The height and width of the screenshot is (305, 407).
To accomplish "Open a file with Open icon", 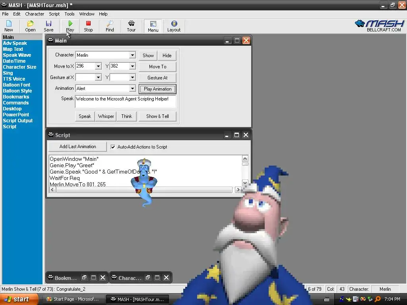I will (x=30, y=26).
